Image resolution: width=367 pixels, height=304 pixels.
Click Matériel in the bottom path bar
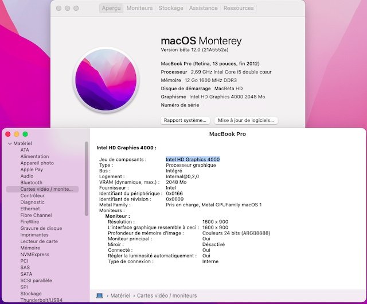coord(120,295)
